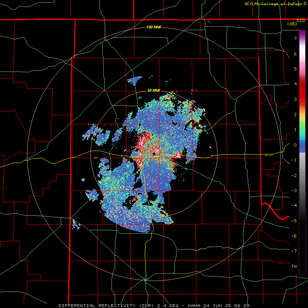Viewport: 308px width, 308px height.
Task: Click the "-3" tick on the dB scale
Action: (x=294, y=191)
